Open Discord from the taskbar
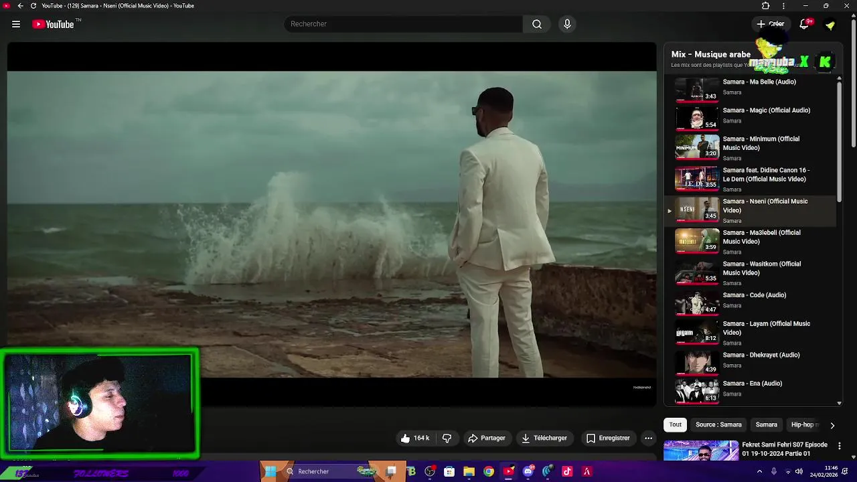The height and width of the screenshot is (482, 857). pos(528,472)
